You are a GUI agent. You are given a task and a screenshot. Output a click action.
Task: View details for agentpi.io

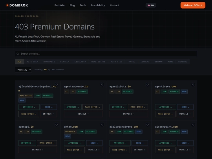pos(38,150)
